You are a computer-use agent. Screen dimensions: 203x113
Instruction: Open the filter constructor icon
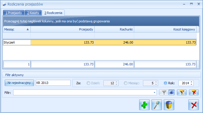click(182, 92)
